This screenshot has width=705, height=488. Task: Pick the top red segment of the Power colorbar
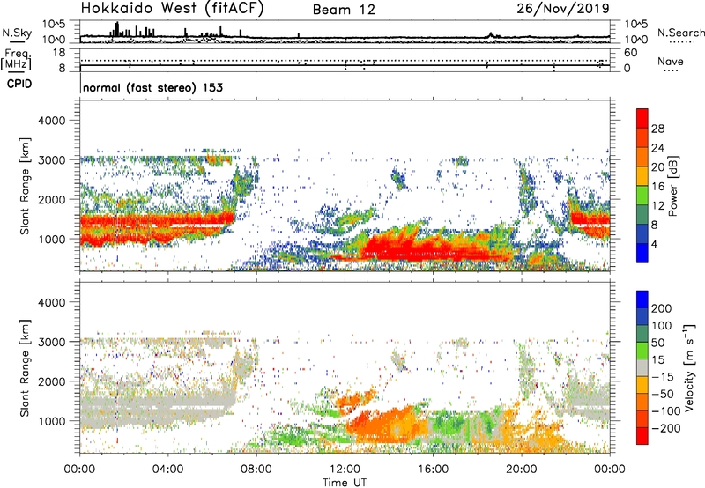coord(642,118)
